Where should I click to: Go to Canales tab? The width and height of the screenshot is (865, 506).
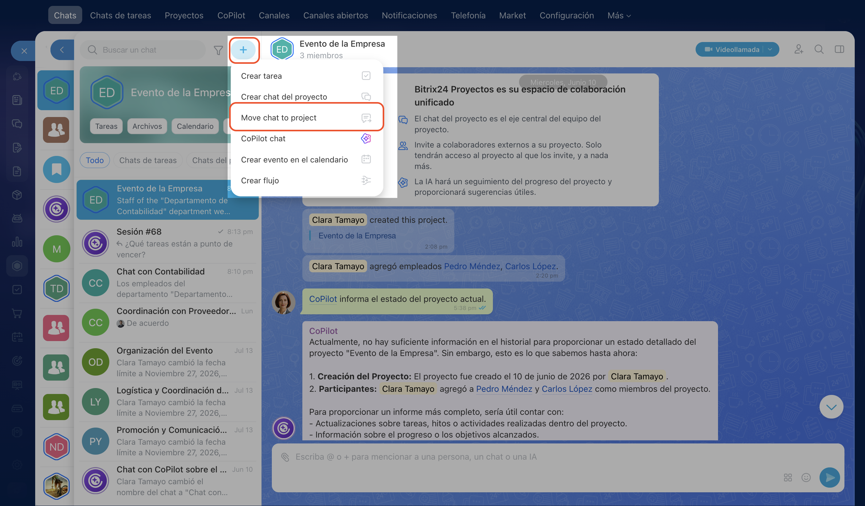pos(274,16)
